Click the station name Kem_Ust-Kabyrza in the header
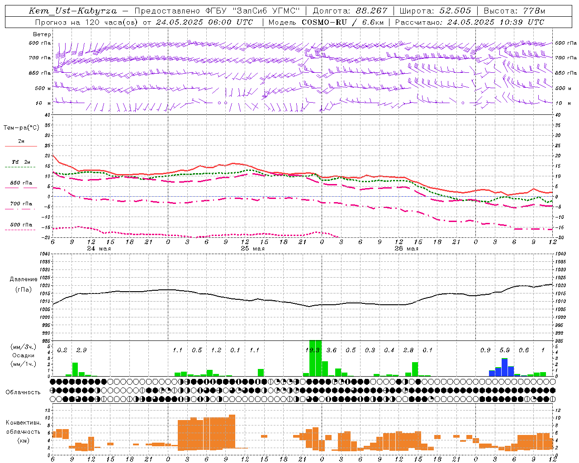579x463 pixels. (x=73, y=11)
